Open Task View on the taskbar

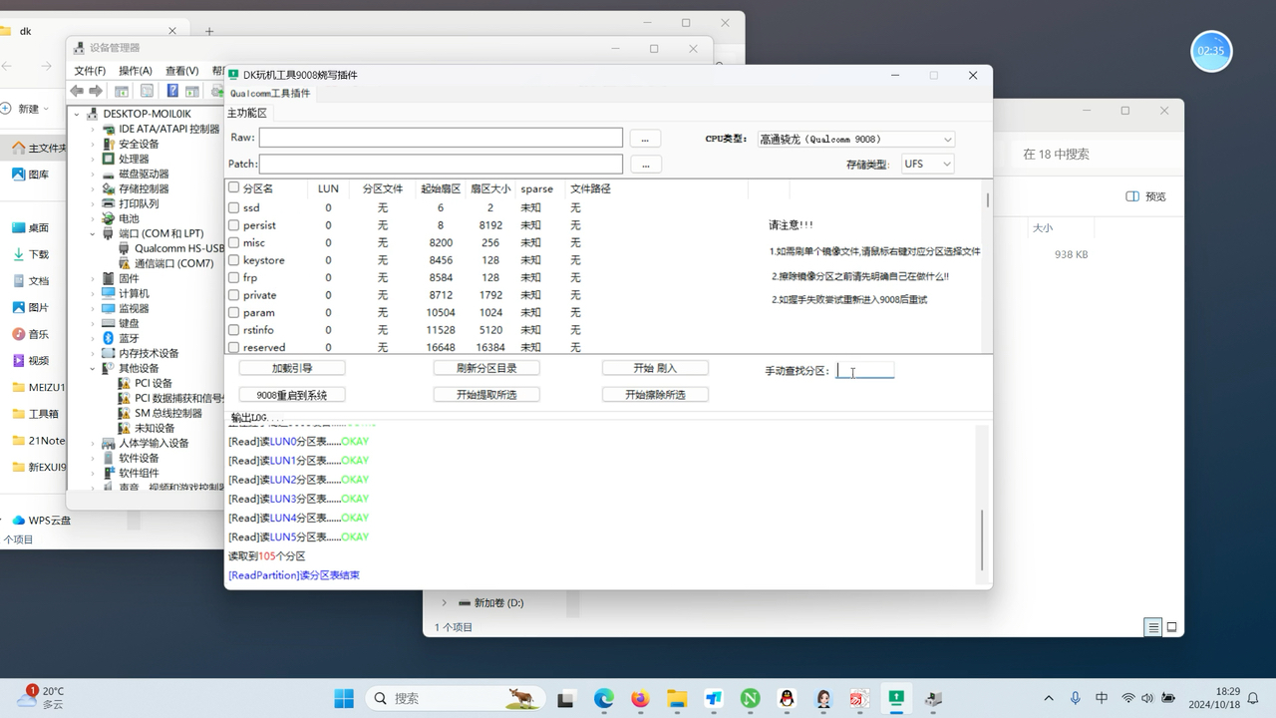tap(566, 698)
